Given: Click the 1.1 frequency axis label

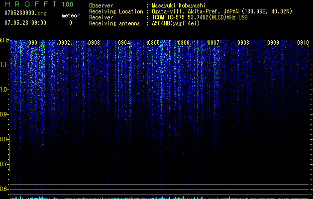Looking at the screenshot, I should pos(4,65).
